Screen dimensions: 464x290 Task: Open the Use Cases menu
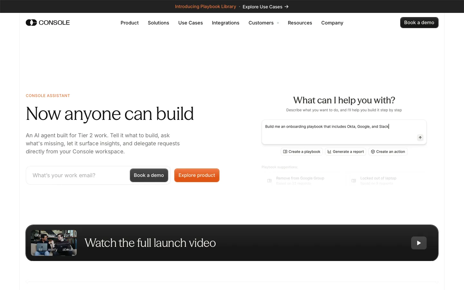pos(190,23)
